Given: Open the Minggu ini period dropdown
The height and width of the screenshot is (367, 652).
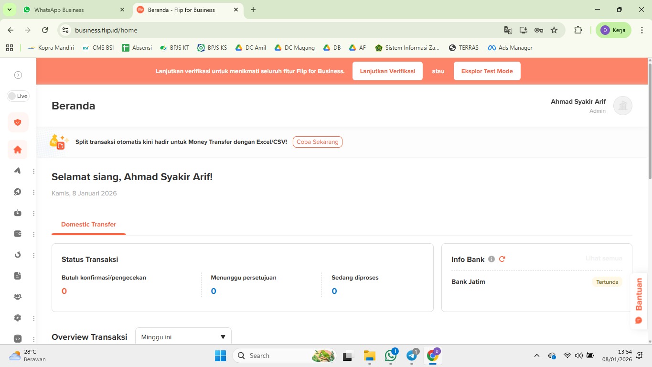Looking at the screenshot, I should 183,337.
